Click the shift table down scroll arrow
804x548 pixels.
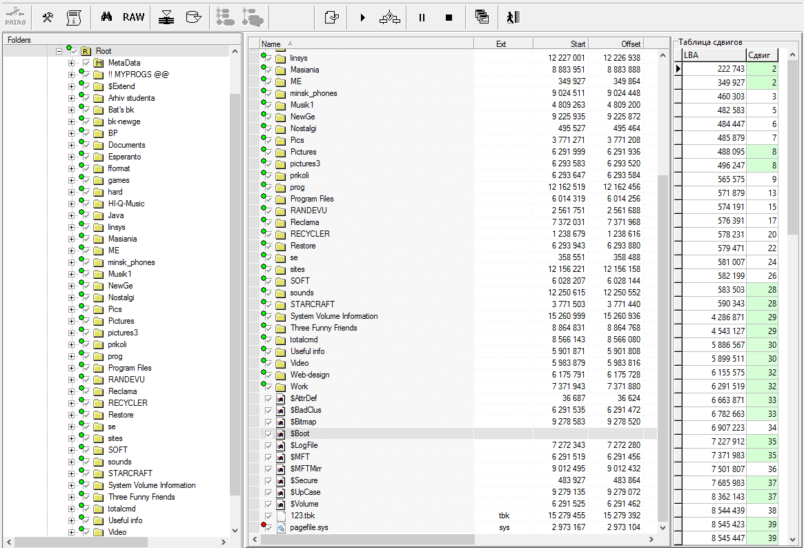(793, 539)
